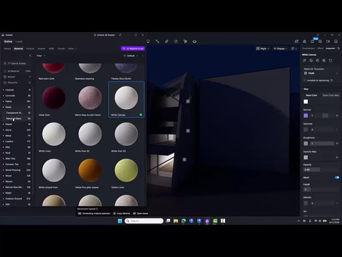Click the image render camera icon
The height and width of the screenshot is (257, 342).
coord(320,41)
